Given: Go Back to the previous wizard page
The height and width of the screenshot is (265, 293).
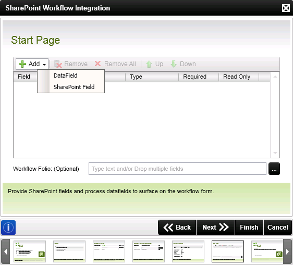Looking at the screenshot, I should 177,228.
